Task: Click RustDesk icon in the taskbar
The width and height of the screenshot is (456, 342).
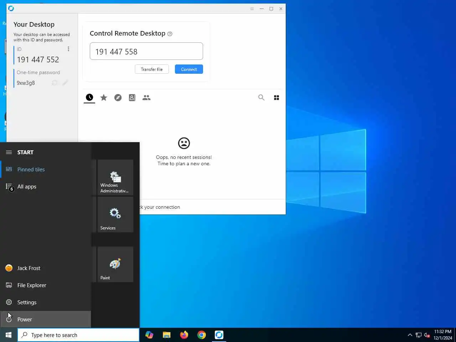Action: (x=219, y=335)
